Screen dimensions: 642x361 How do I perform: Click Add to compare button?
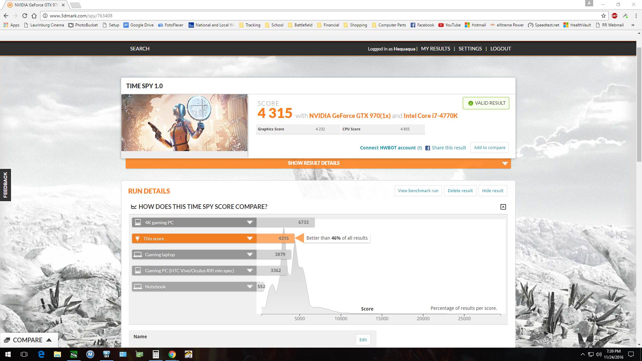click(x=490, y=148)
